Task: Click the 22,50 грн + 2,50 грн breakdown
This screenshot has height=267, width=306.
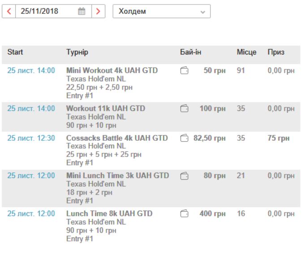Action: (99, 87)
